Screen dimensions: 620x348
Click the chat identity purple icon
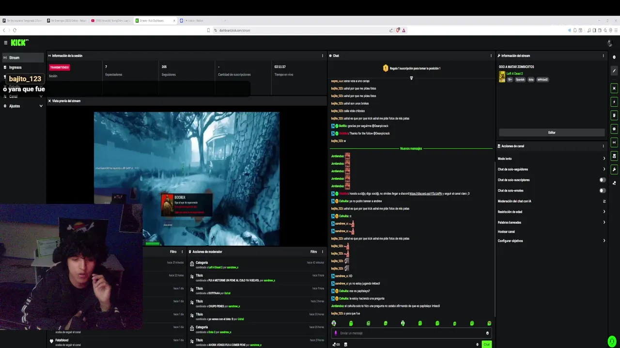(x=336, y=333)
